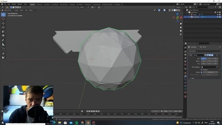
Task: Open the Edit menu
Action: (9, 5)
